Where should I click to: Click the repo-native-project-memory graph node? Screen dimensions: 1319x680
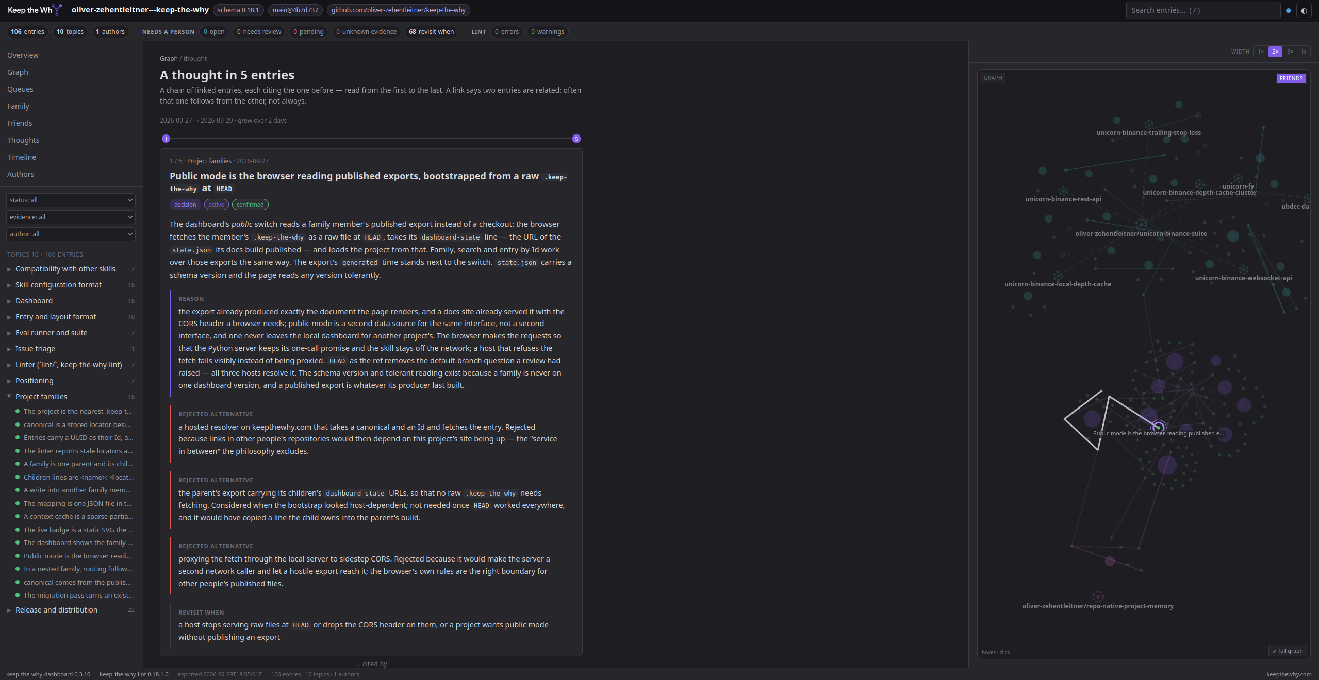pyautogui.click(x=1098, y=597)
